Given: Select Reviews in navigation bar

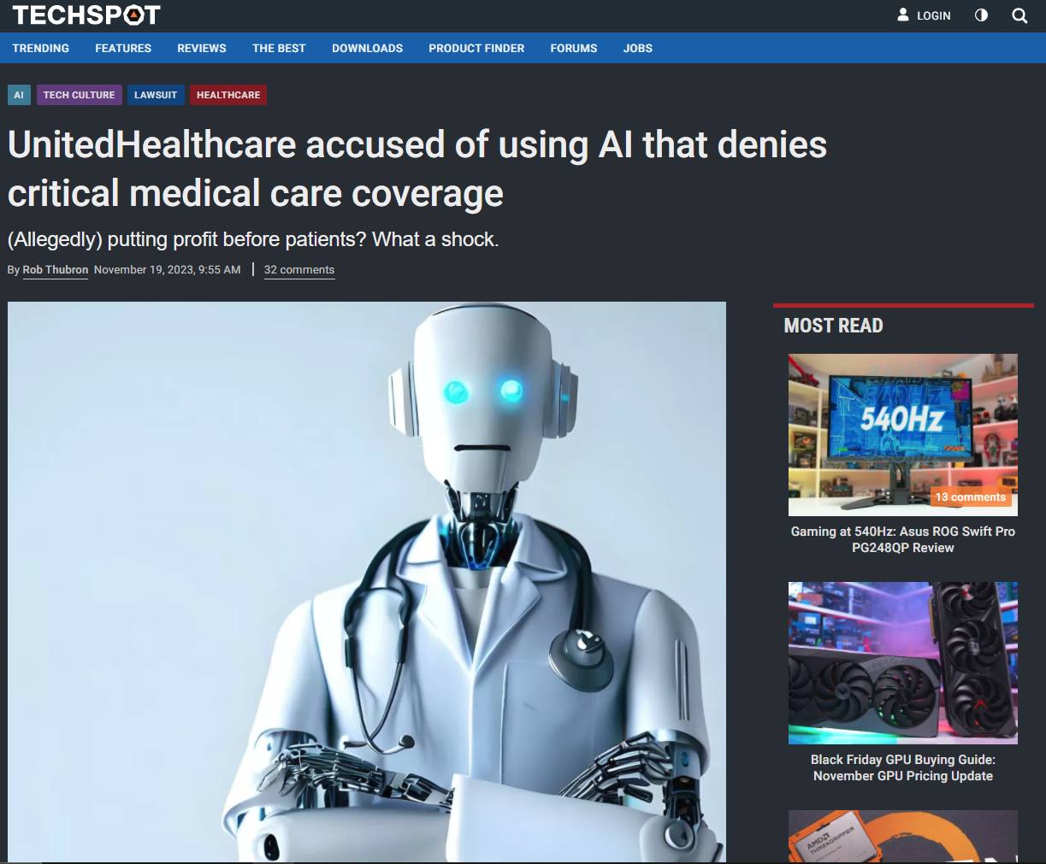Looking at the screenshot, I should tap(202, 48).
